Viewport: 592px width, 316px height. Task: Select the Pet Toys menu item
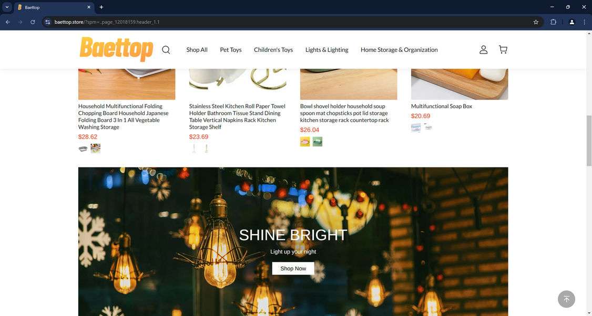pos(231,50)
